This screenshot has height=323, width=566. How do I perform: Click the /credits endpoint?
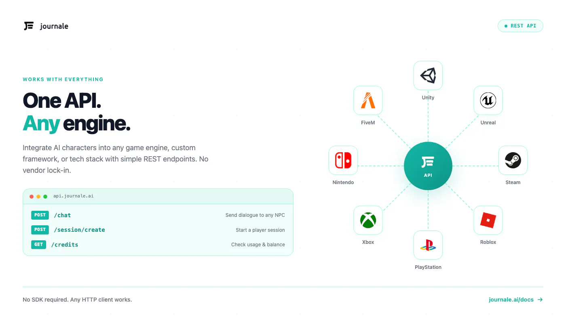tap(65, 245)
